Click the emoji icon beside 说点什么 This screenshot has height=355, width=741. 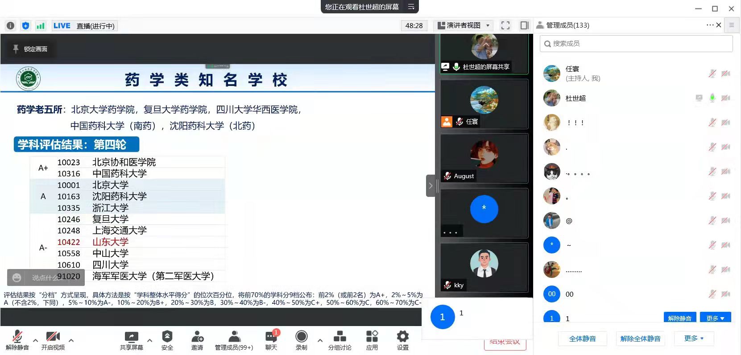click(17, 277)
